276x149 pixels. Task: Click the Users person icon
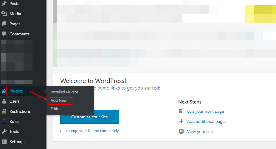[4, 101]
